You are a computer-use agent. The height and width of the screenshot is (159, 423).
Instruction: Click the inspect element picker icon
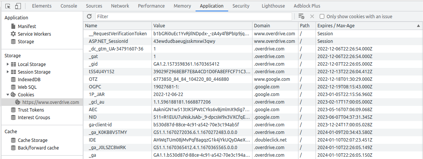8,6
